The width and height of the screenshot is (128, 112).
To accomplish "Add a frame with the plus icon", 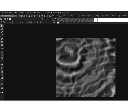I will (x=8, y=22).
